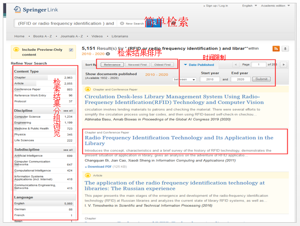The height and width of the screenshot is (226, 300).
Task: Open the English language dropdown
Action: [x=249, y=6]
